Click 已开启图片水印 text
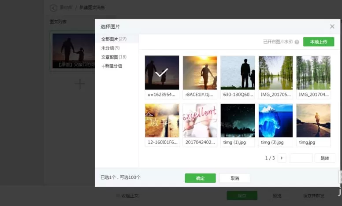The height and width of the screenshot is (206, 342). pyautogui.click(x=278, y=42)
